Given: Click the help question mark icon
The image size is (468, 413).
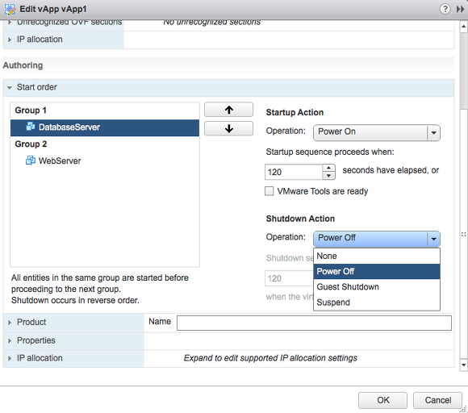Looking at the screenshot, I should pyautogui.click(x=445, y=9).
